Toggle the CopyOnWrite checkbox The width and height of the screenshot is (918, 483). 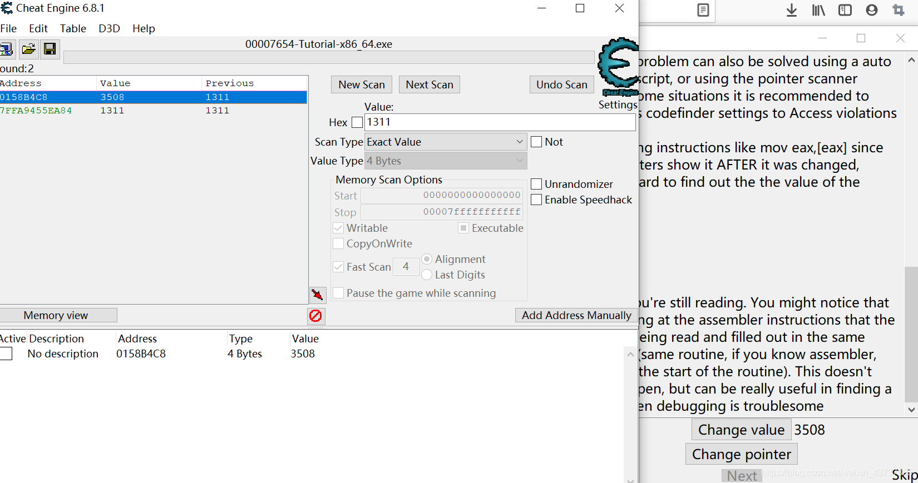point(338,243)
